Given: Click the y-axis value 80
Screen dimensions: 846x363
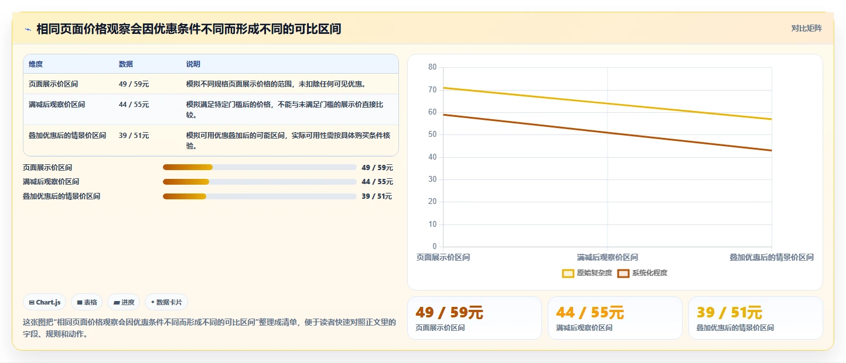Looking at the screenshot, I should [x=432, y=67].
